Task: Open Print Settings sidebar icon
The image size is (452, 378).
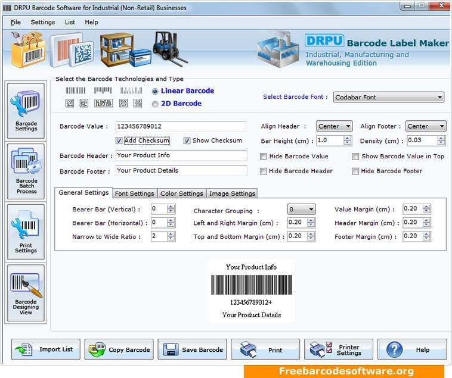Action: pyautogui.click(x=26, y=232)
